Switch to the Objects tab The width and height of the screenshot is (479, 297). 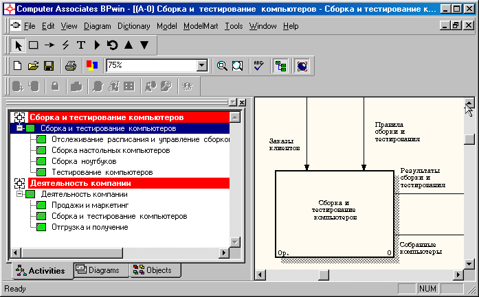155,270
